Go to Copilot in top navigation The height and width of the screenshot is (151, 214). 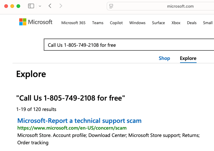[x=116, y=23]
